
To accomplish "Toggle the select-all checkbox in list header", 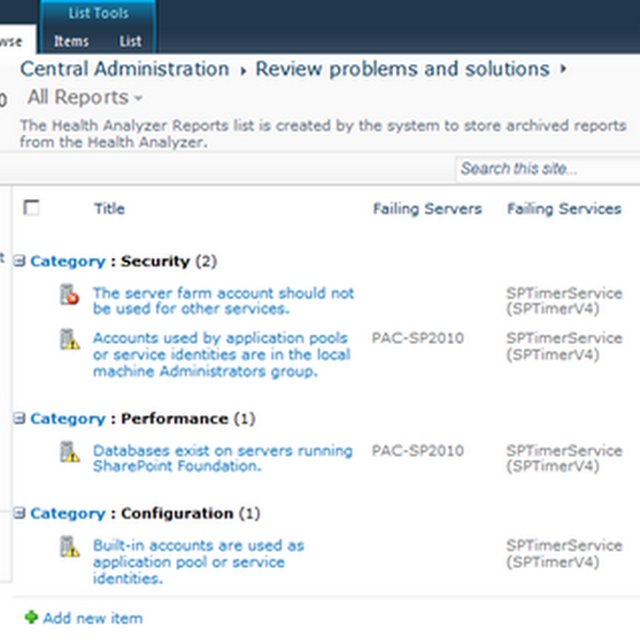I will click(x=31, y=208).
